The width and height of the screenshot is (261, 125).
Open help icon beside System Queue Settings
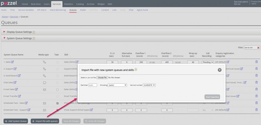coord(34,38)
